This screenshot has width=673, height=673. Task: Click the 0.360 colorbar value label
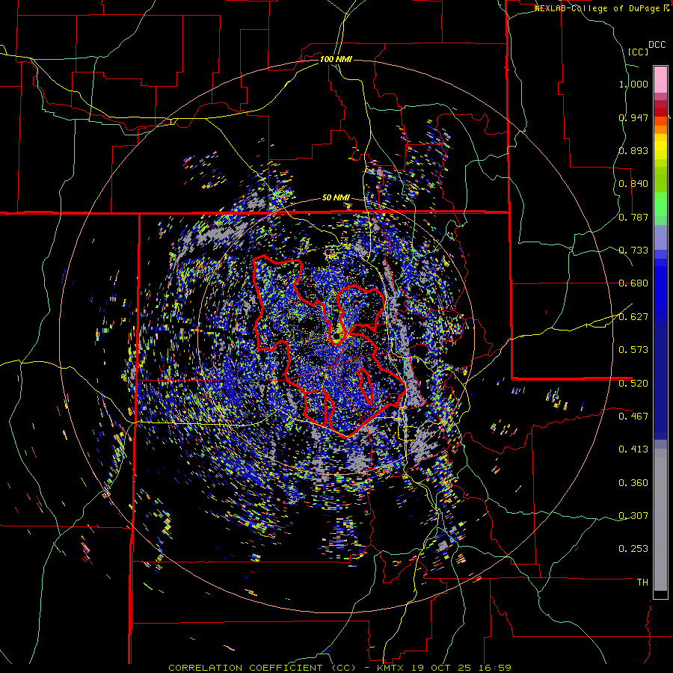point(633,483)
